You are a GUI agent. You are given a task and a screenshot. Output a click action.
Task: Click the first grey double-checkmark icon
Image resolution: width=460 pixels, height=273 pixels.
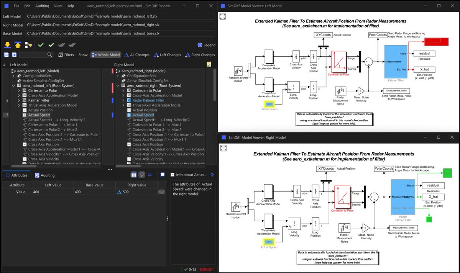click(62, 45)
